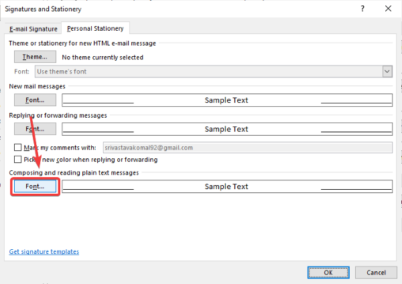Select the Personal Stationery tab
The width and height of the screenshot is (402, 284).
(x=95, y=29)
